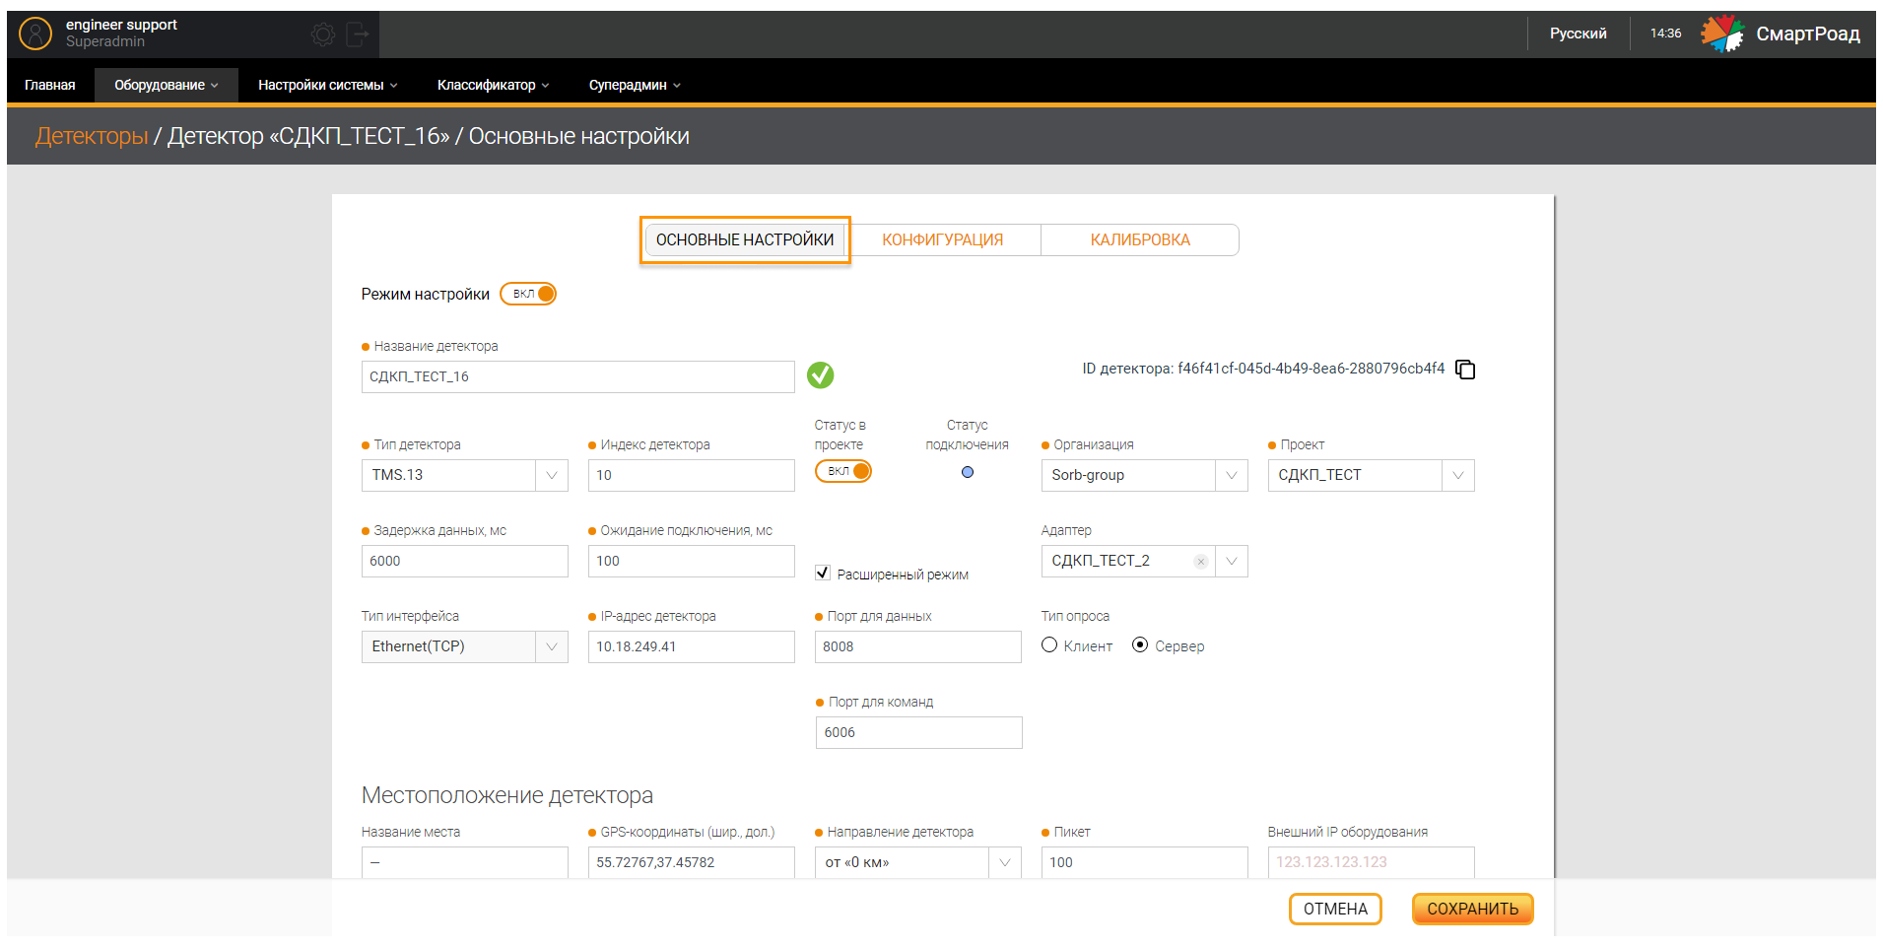Click the Отмена button
1883x947 pixels.
tap(1335, 909)
